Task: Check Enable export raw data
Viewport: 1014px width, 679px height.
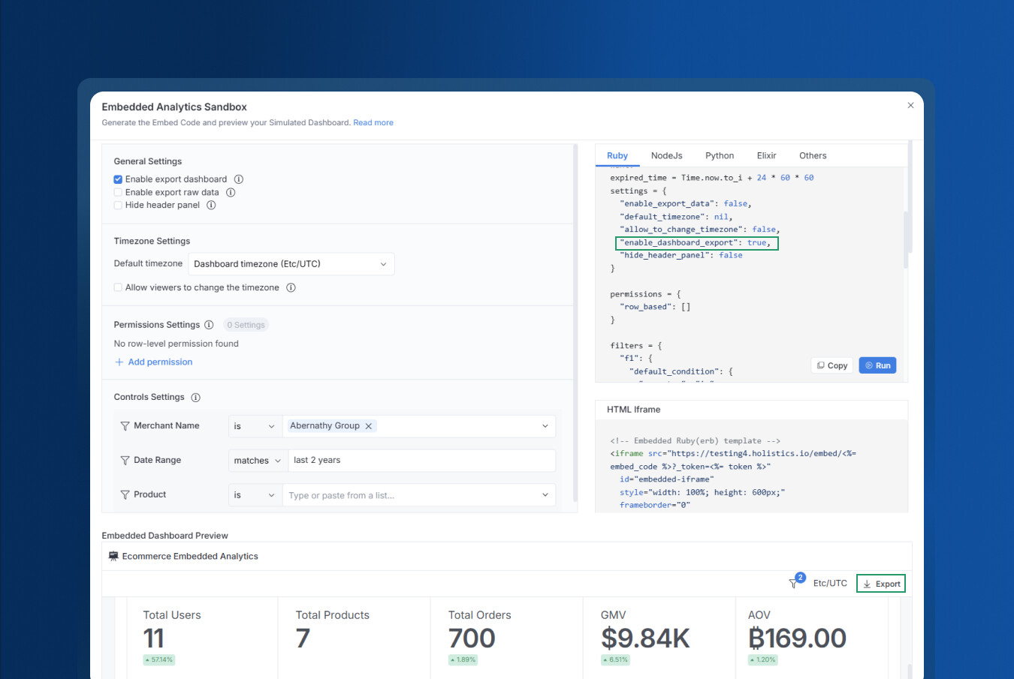Action: 118,192
